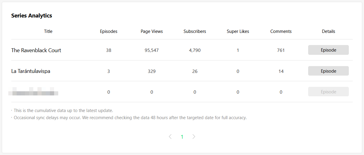
Task: Click The Ravenblack Court title
Action: pyautogui.click(x=36, y=50)
